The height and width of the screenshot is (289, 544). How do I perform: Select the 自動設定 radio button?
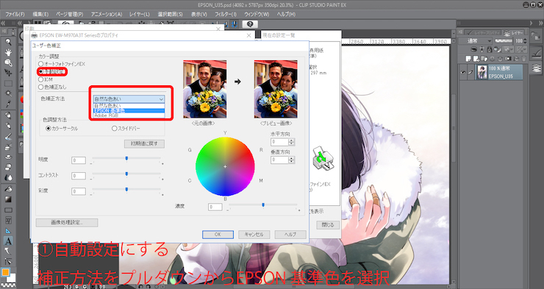pos(41,71)
